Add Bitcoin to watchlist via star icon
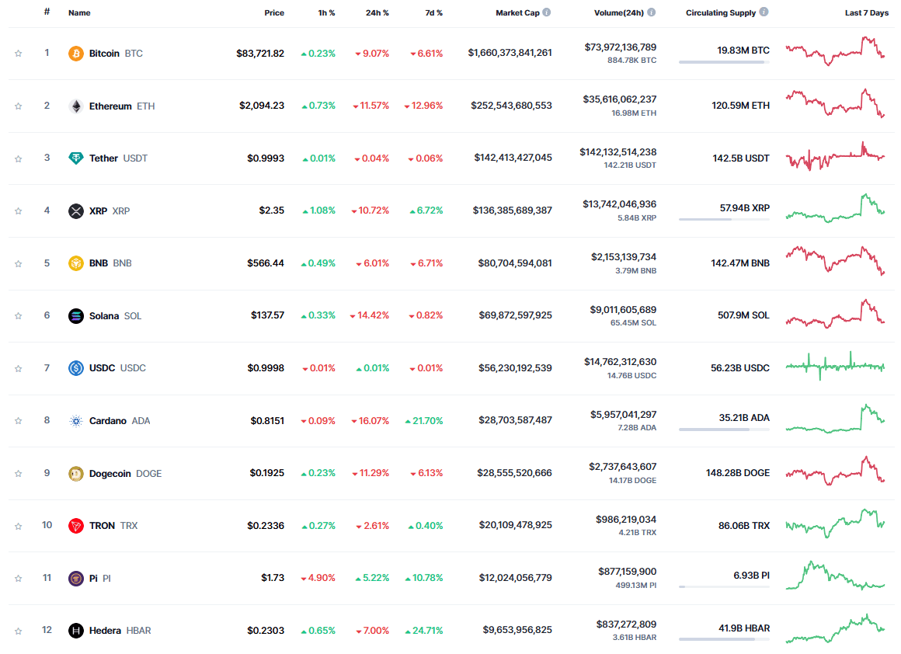This screenshot has width=901, height=654. coord(18,53)
